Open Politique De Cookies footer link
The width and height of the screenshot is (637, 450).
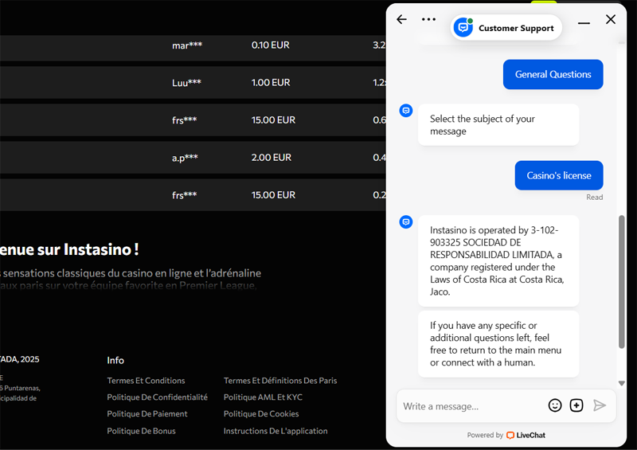coord(261,414)
